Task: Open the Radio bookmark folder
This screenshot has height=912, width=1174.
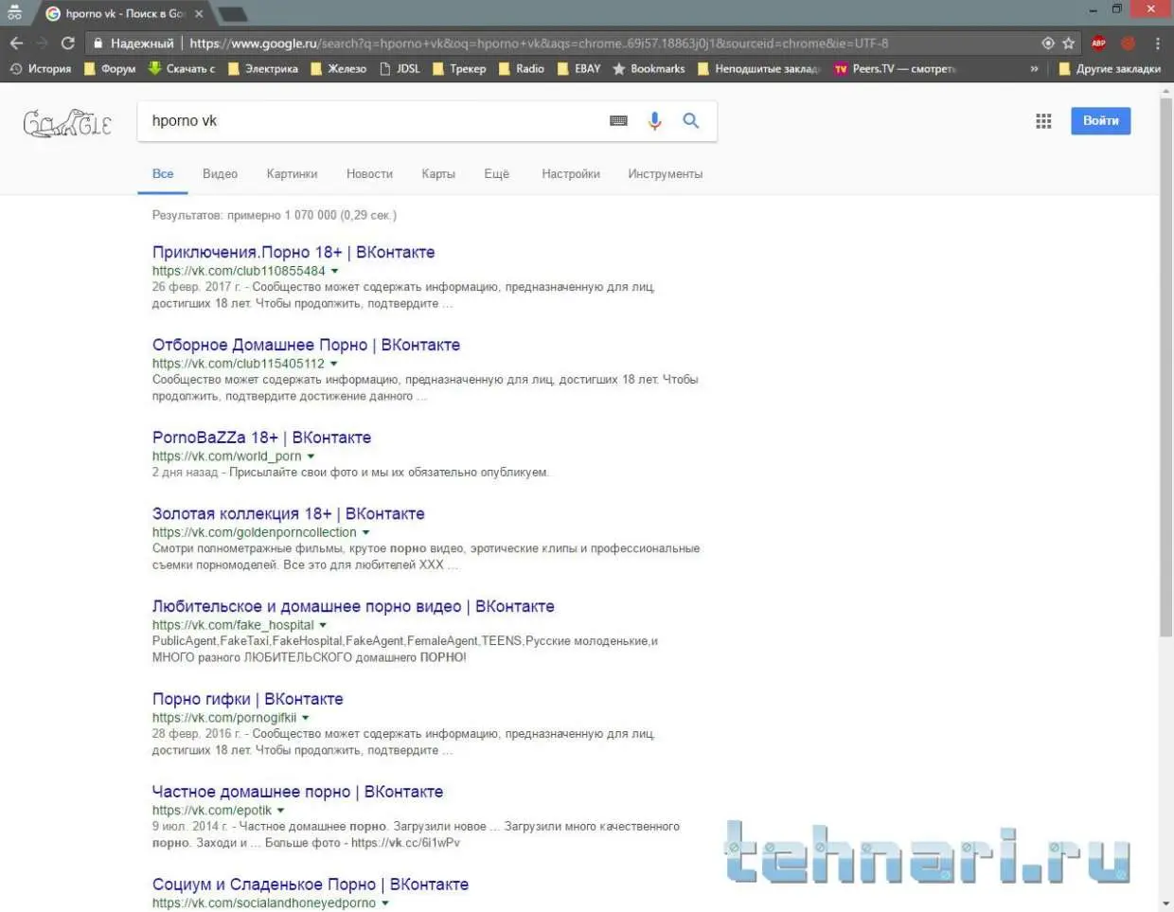Action: coord(521,68)
